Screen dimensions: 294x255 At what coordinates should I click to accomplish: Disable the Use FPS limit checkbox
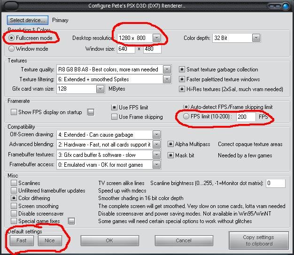pos(114,108)
